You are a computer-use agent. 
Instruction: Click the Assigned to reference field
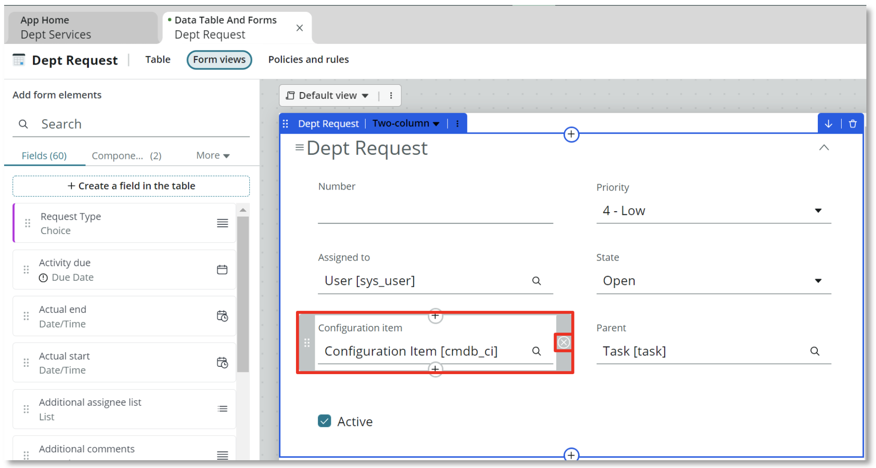point(435,281)
